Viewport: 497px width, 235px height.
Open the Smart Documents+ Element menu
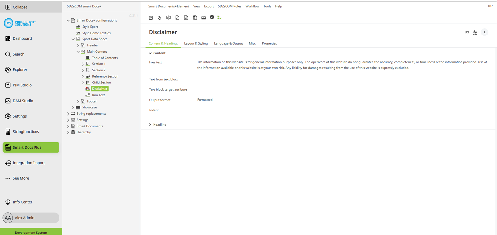pyautogui.click(x=169, y=6)
